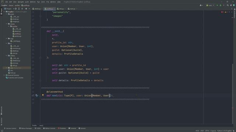Click the yellow intention light bulb
This screenshot has height=132, width=236.
43,95
